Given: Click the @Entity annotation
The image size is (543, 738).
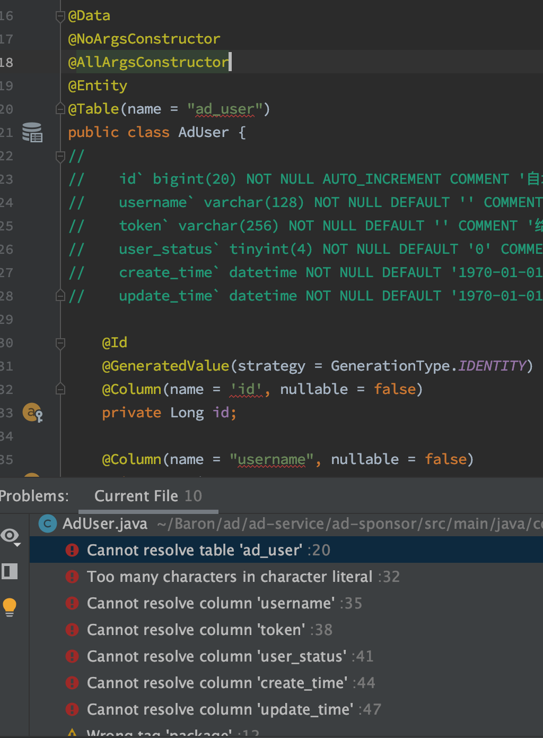Looking at the screenshot, I should pyautogui.click(x=98, y=86).
